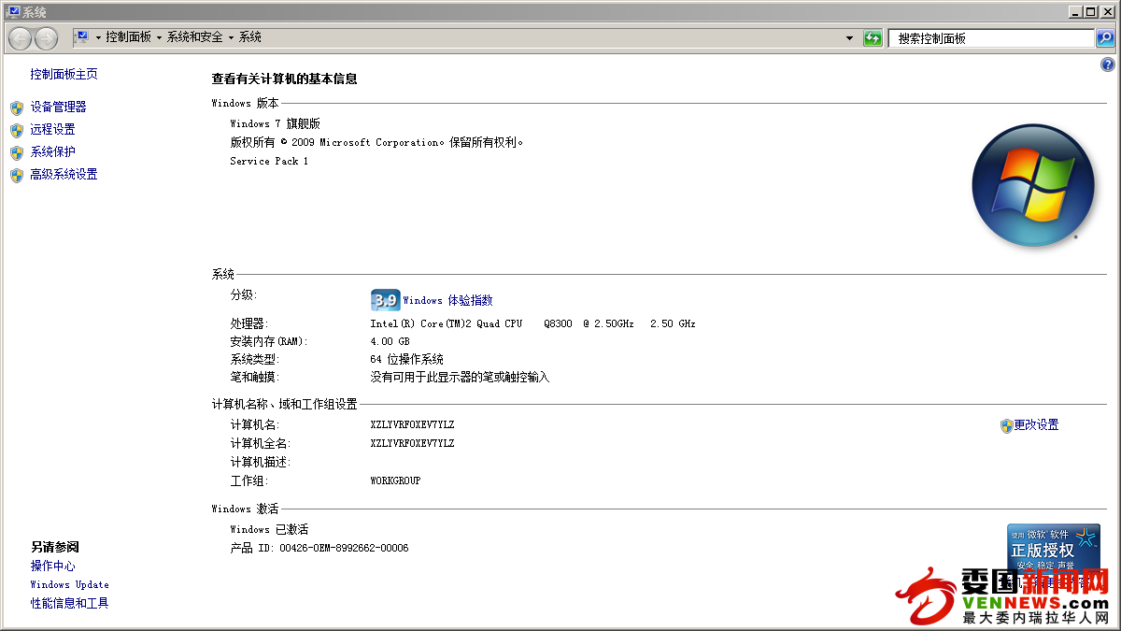Open 系统保护 link
Screen dimensions: 1121x631
click(x=52, y=151)
